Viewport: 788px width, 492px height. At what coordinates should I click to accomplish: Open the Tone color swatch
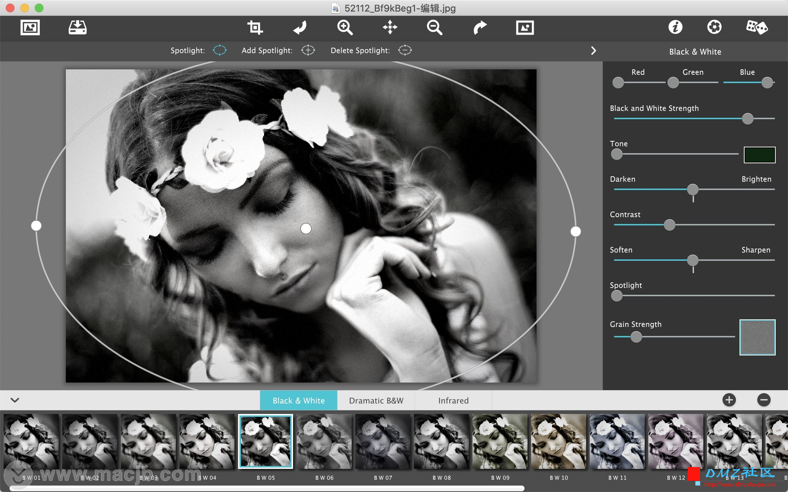pyautogui.click(x=759, y=155)
